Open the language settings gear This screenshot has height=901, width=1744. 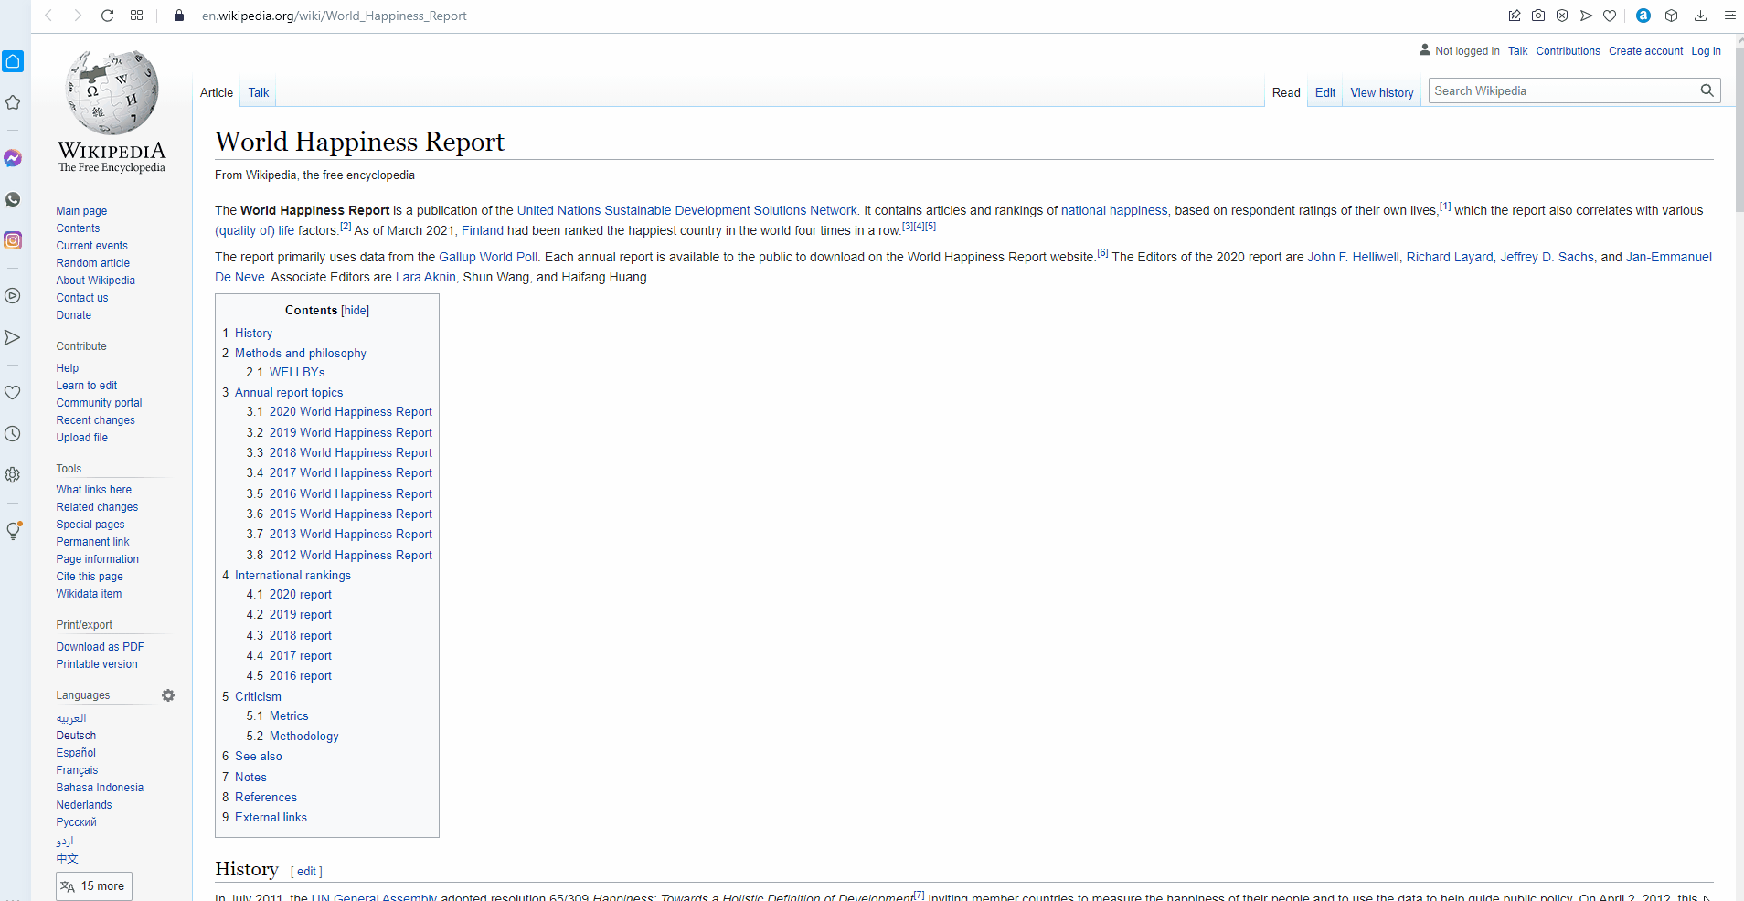(x=168, y=695)
